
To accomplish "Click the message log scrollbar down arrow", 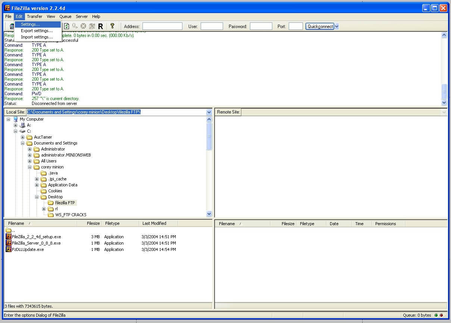I will (x=444, y=103).
